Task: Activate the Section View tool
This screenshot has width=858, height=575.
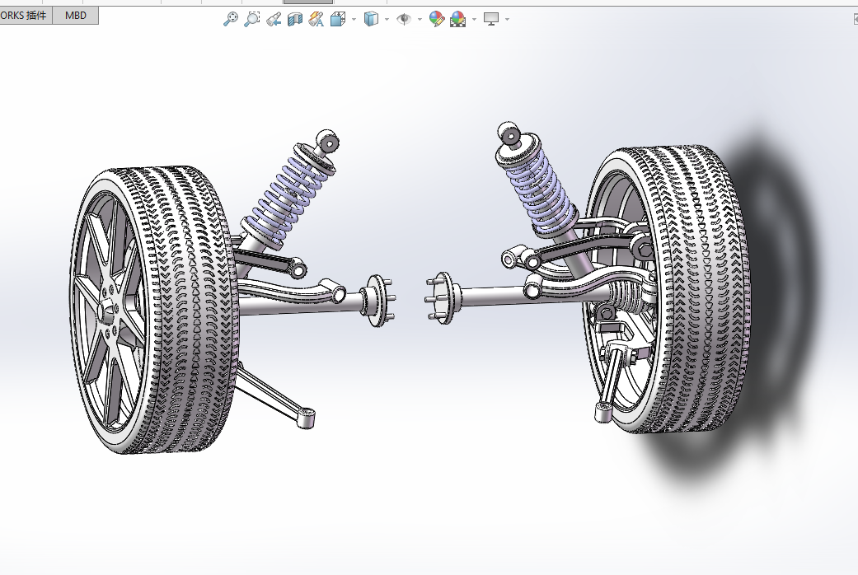Action: pos(295,20)
